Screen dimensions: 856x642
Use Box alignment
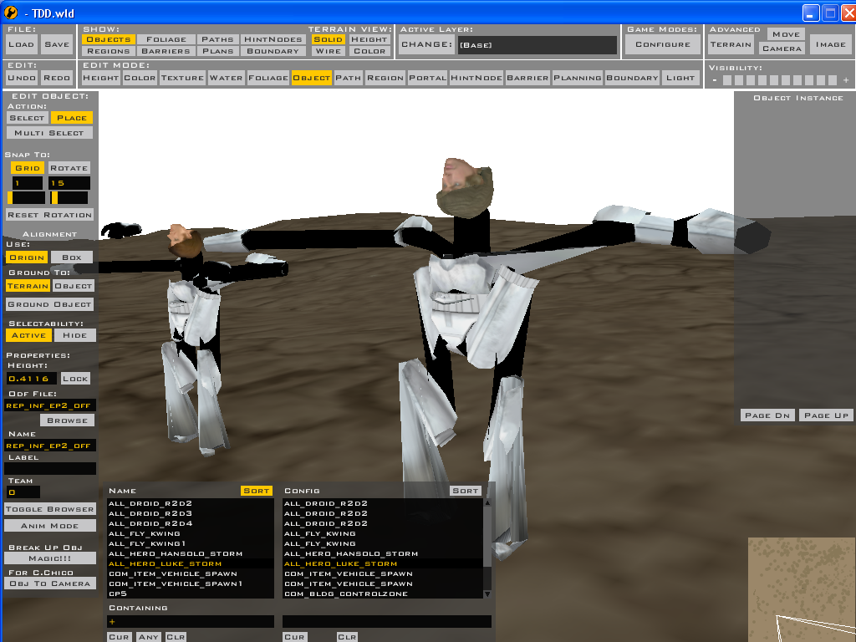[72, 257]
